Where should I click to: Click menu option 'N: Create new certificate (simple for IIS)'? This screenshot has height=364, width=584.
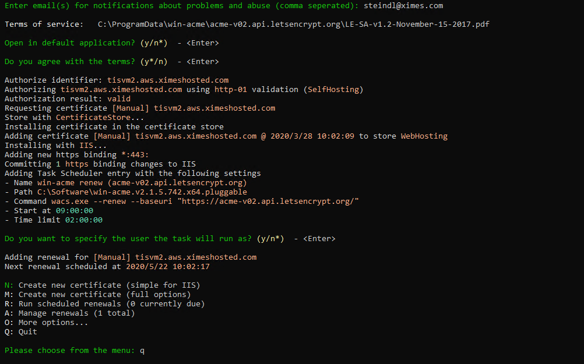tap(103, 285)
